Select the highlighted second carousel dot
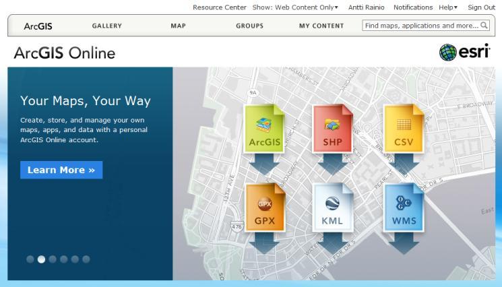 click(41, 259)
